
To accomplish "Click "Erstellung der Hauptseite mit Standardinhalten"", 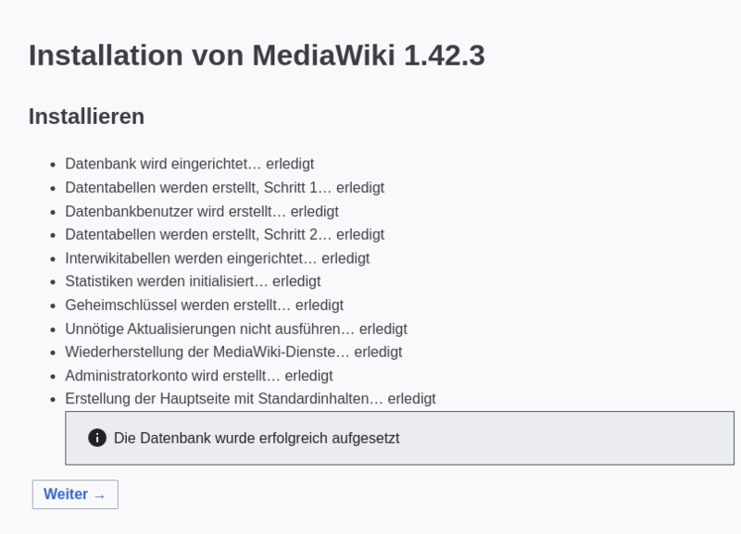I will coord(250,399).
